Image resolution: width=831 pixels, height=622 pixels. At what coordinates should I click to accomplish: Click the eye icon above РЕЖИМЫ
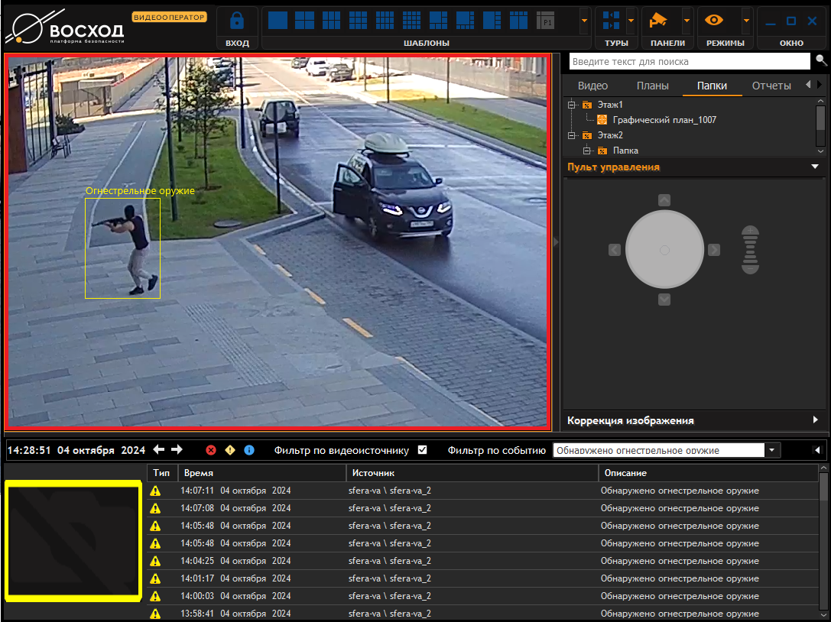(715, 21)
